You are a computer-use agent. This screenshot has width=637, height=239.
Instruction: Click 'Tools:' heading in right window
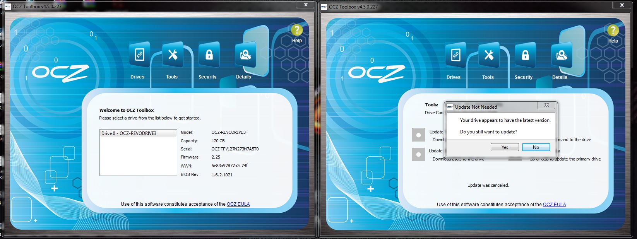432,105
